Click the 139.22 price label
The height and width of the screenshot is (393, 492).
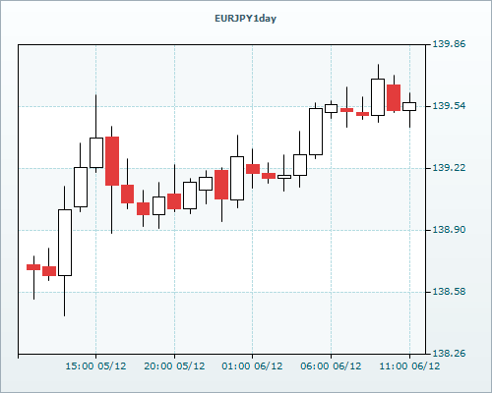[449, 168]
